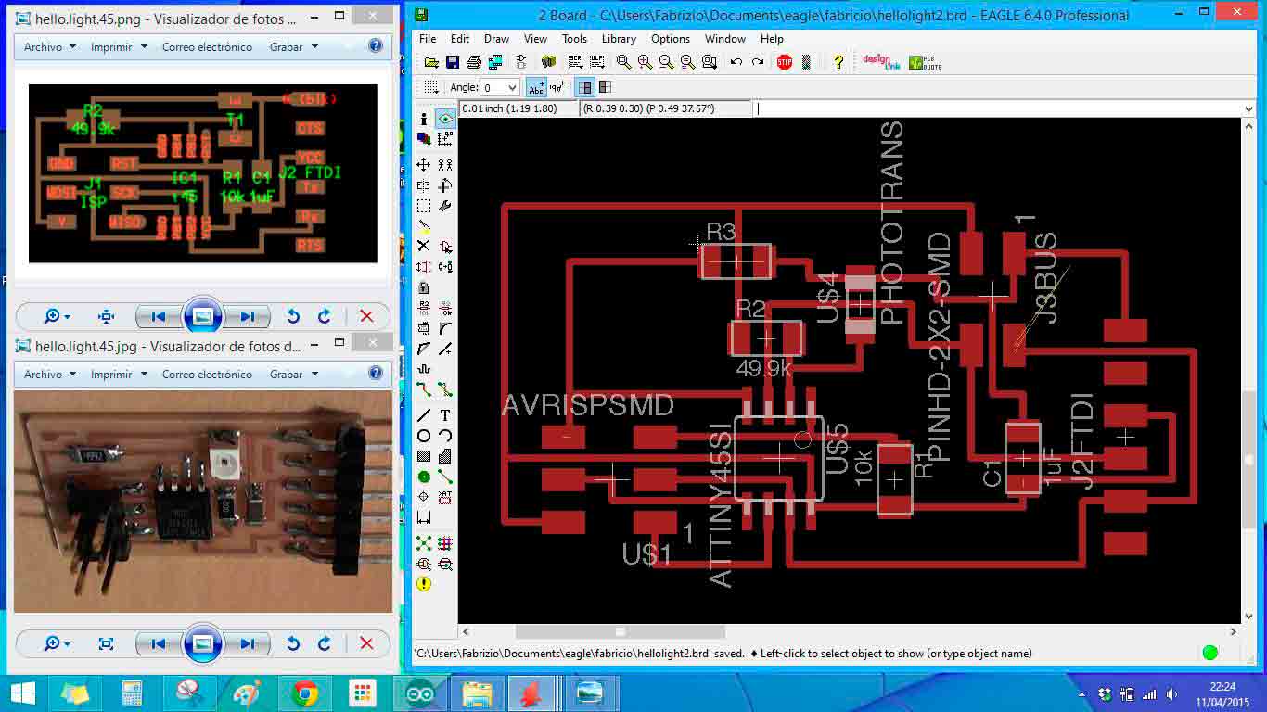The width and height of the screenshot is (1267, 712).
Task: Rotate clockwise in hello.light.45.png viewer
Action: tap(324, 316)
